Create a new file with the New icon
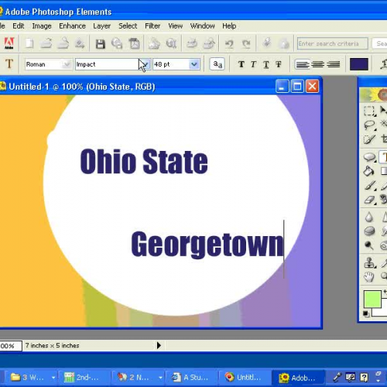Viewport: 387px width, 387px height. [x=29, y=43]
